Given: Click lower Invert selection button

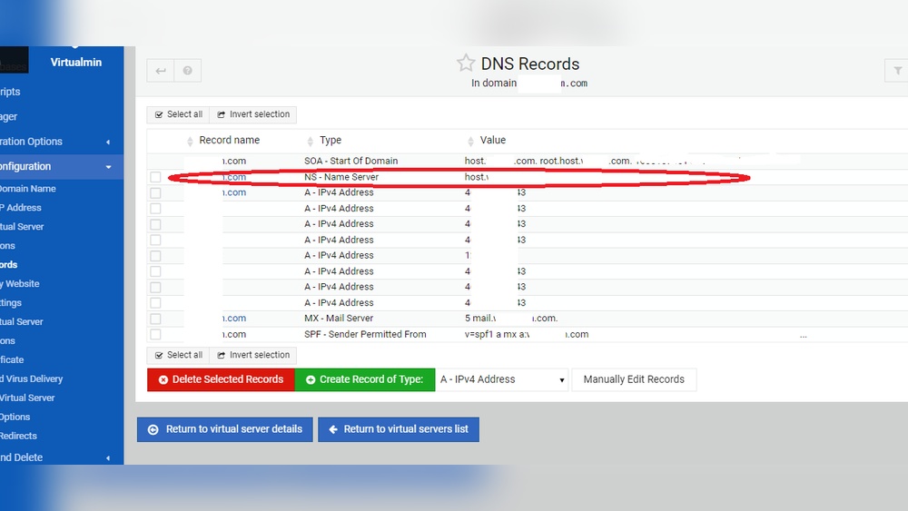Looking at the screenshot, I should [253, 355].
